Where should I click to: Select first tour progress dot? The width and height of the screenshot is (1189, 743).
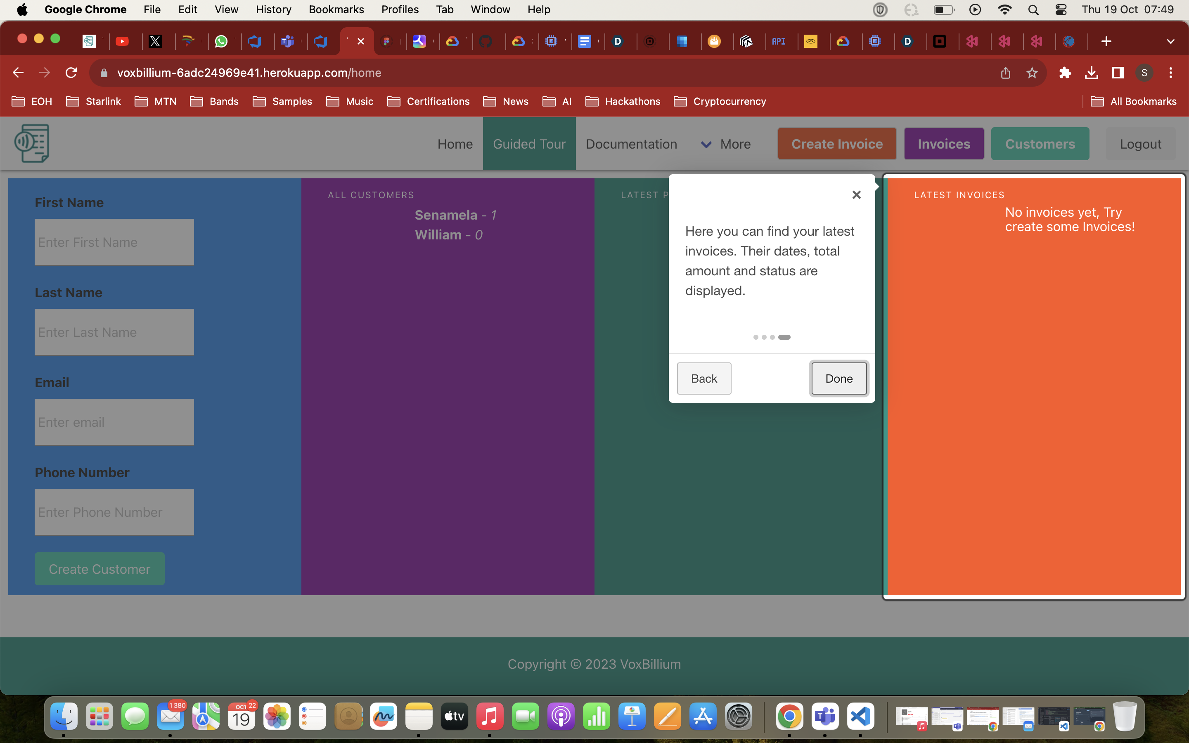[x=756, y=337]
